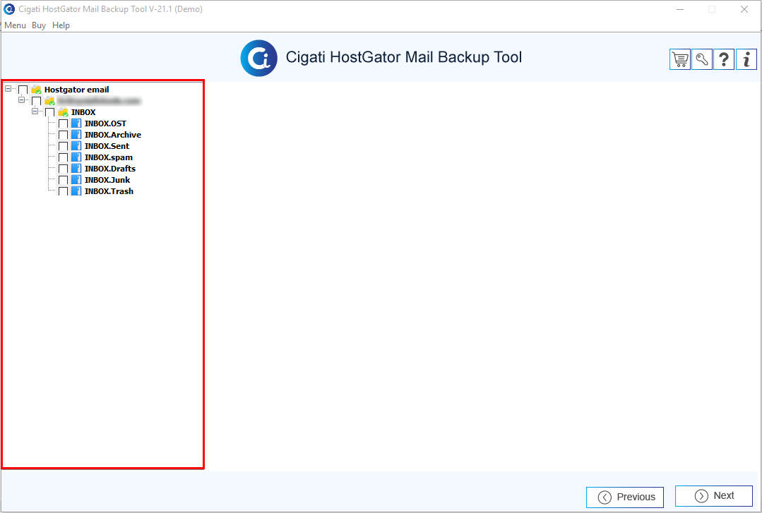Click the INBOX.Trash file icon
Screen dimensions: 762x513
point(76,191)
